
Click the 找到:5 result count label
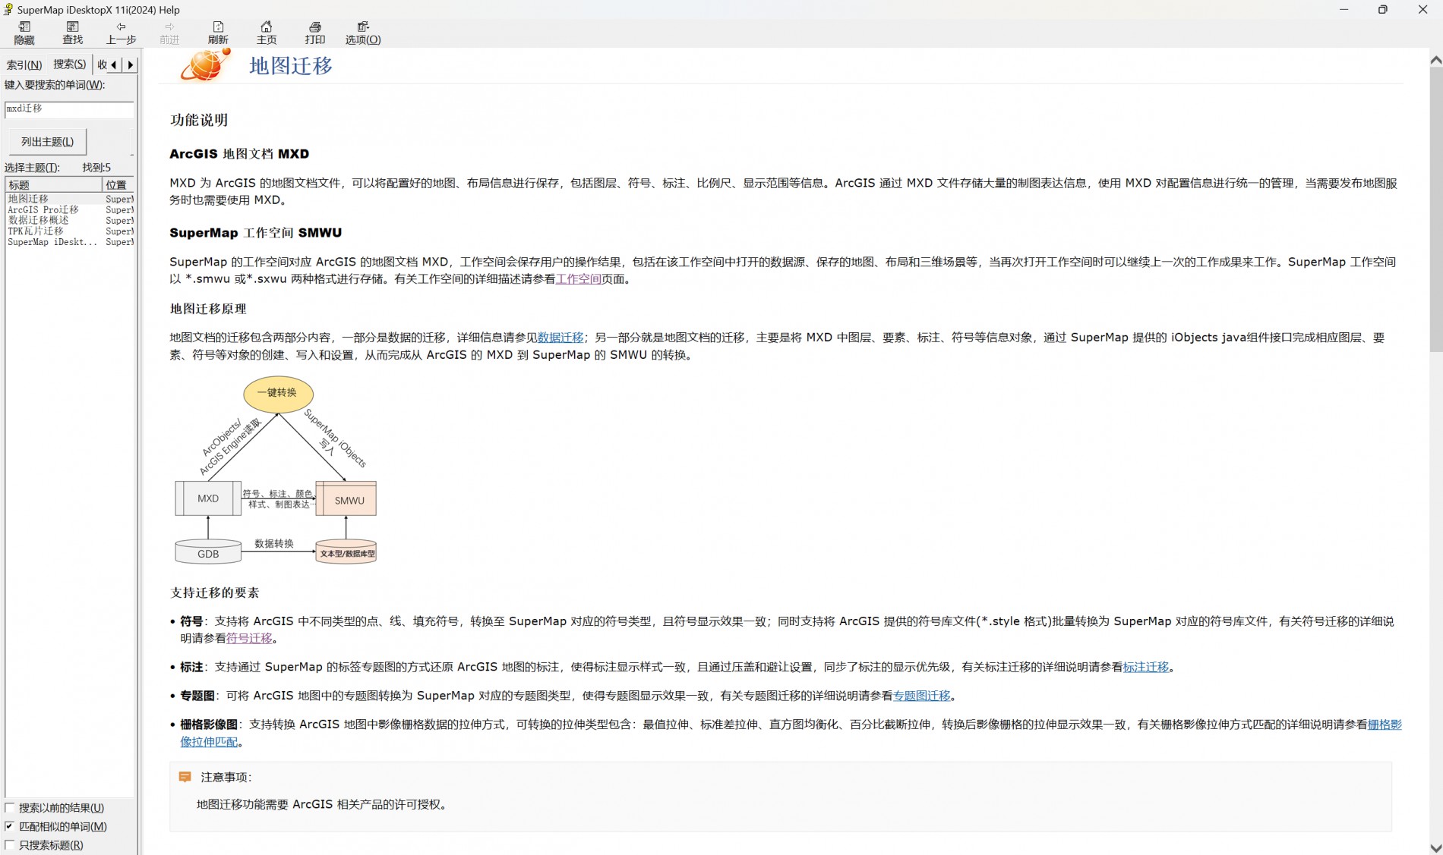(96, 168)
